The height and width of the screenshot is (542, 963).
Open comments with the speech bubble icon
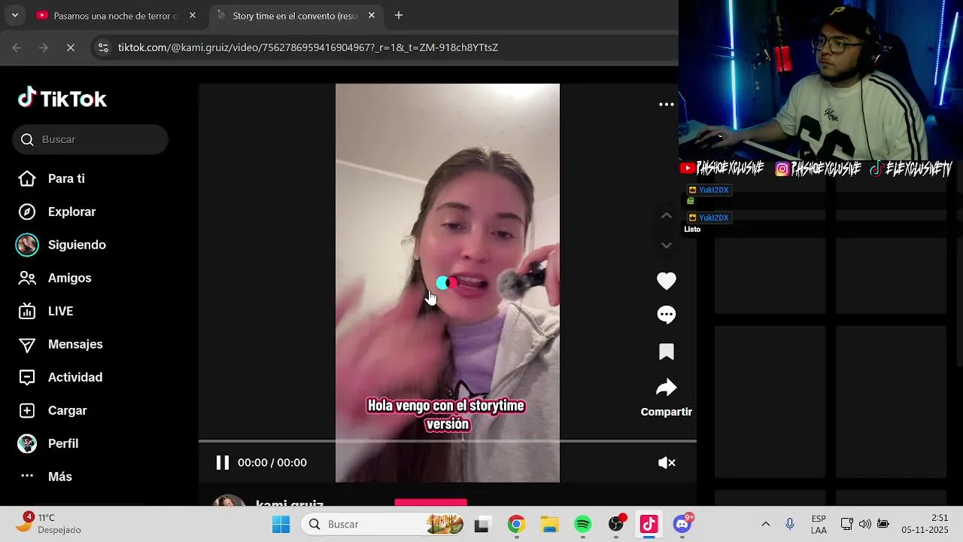(667, 315)
